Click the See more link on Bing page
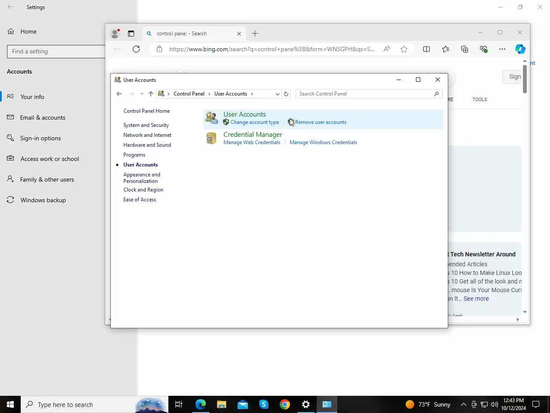Viewport: 550px width, 413px height. (x=476, y=299)
